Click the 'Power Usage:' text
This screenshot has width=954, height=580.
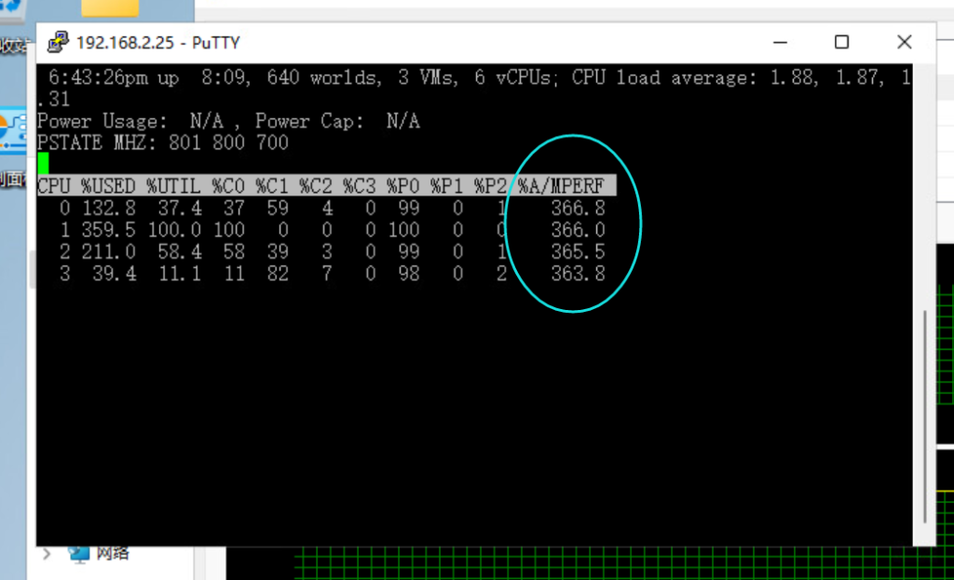[x=102, y=122]
